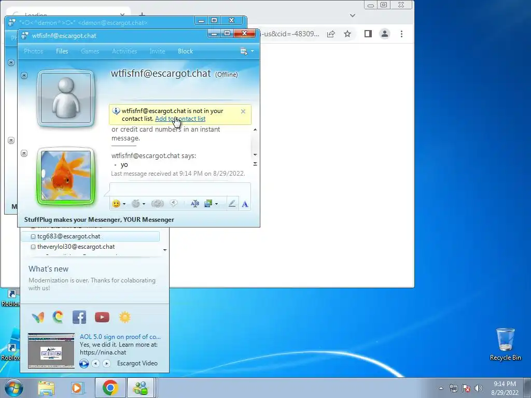Open the Games menu item
Viewport: 531px width, 398px height.
coord(90,51)
